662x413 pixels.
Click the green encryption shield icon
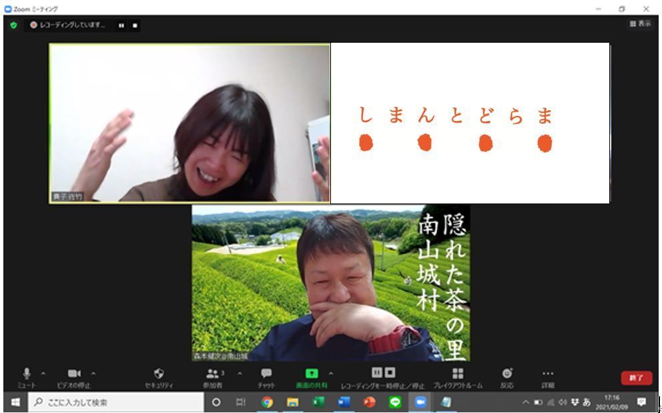(x=13, y=25)
